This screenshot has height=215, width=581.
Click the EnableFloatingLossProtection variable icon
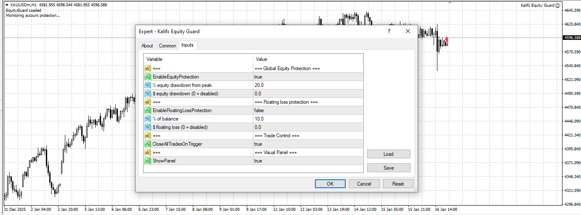148,110
